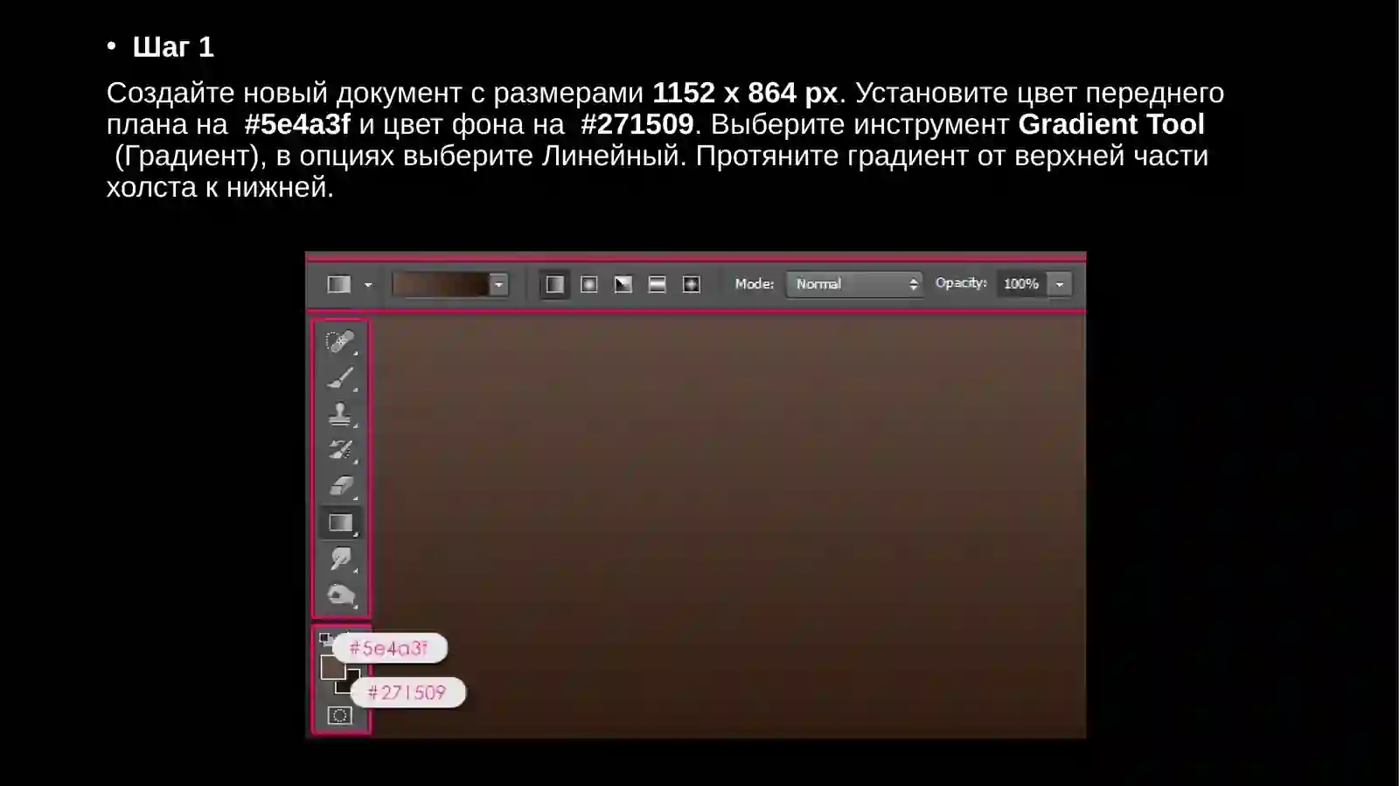Reset to default foreground and background colors
1399x786 pixels.
click(325, 639)
